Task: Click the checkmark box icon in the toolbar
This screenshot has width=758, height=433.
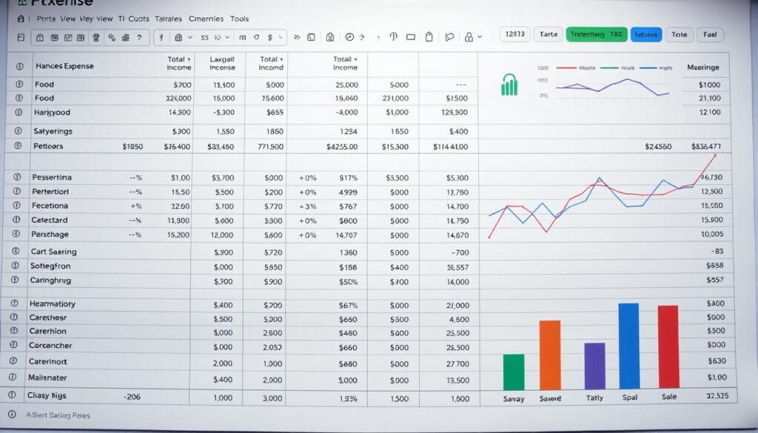Action: point(67,37)
